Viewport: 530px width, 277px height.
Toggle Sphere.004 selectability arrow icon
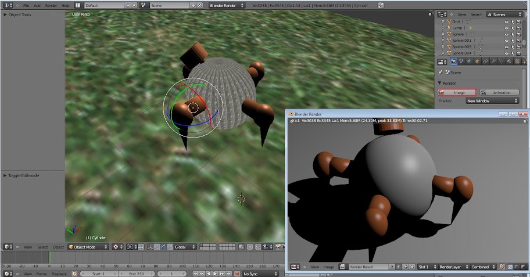click(513, 53)
